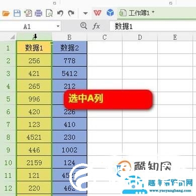Export to PDF icon in toolbar
Viewport: 196px width, 196px height.
coord(28,13)
